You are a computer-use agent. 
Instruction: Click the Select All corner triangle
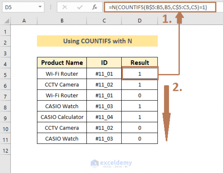7,21
